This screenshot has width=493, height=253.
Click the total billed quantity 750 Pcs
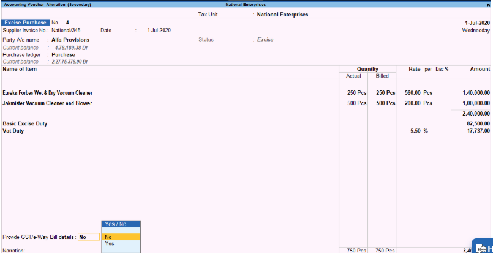point(386,251)
